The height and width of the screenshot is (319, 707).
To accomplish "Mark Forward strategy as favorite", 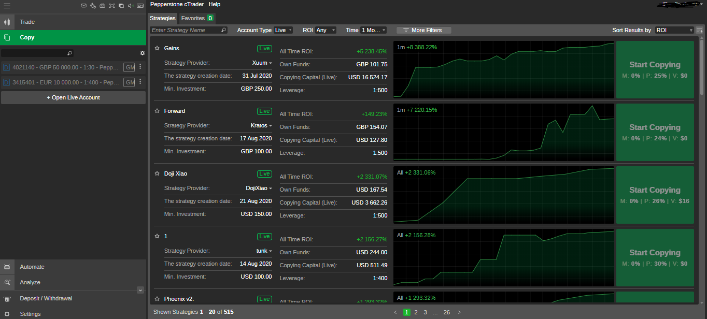I will click(x=157, y=111).
